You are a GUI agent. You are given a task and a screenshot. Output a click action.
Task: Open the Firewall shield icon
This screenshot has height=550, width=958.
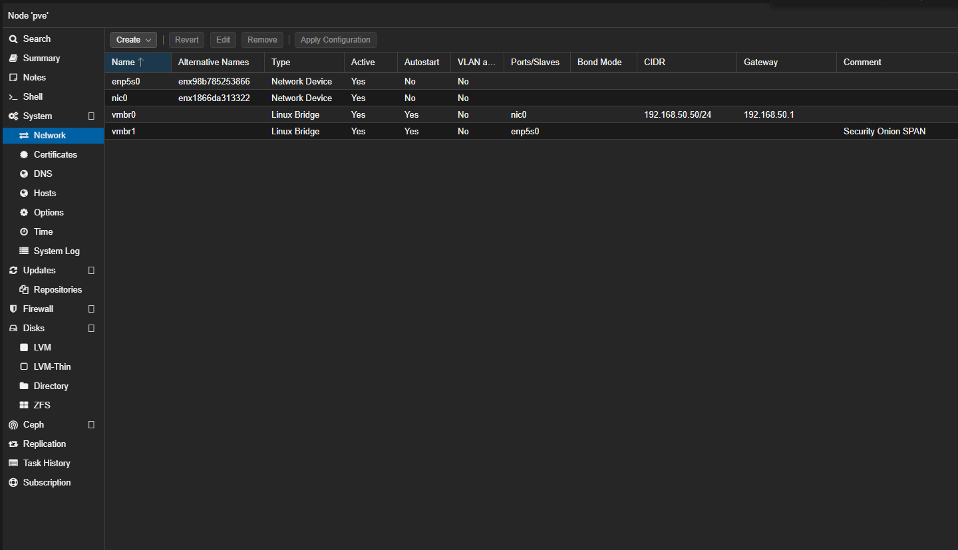point(13,309)
